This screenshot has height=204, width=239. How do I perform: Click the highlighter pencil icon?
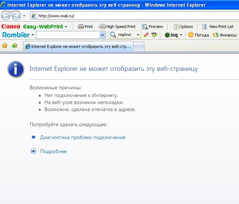pos(145,35)
